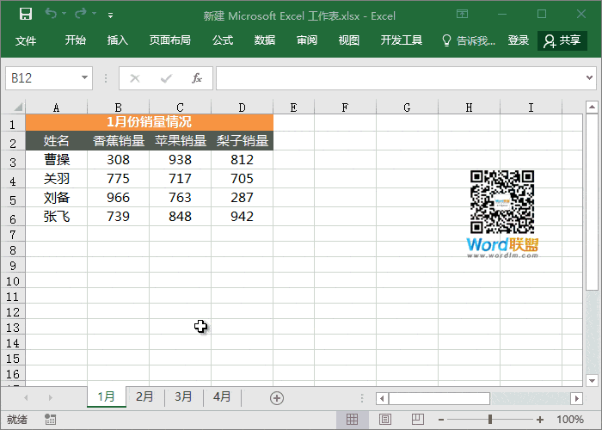Open the 插入 ribbon tab
602x430 pixels.
pos(118,40)
